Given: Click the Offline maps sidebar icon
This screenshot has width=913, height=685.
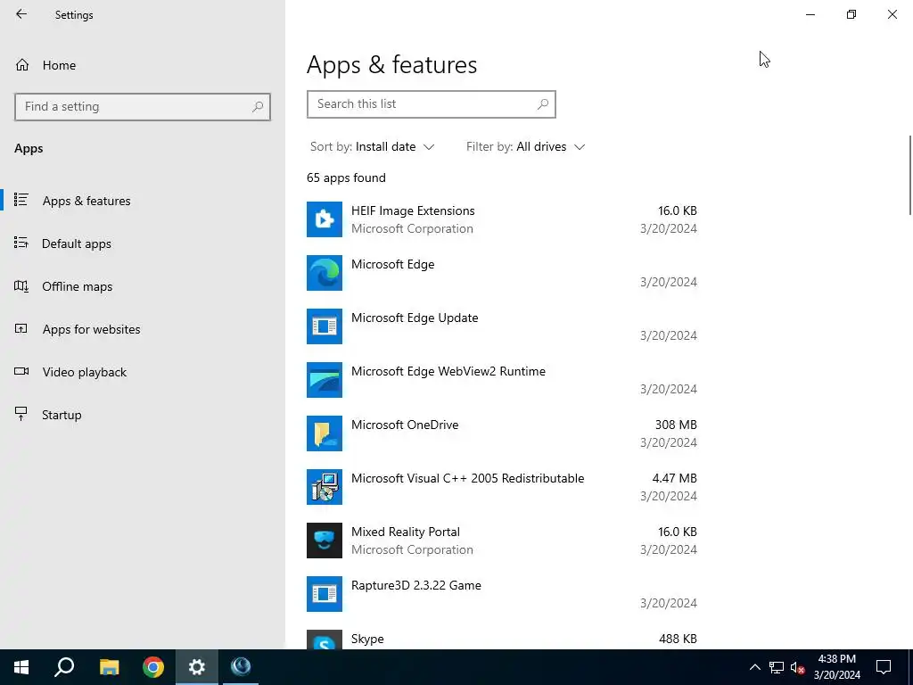Looking at the screenshot, I should pyautogui.click(x=21, y=286).
